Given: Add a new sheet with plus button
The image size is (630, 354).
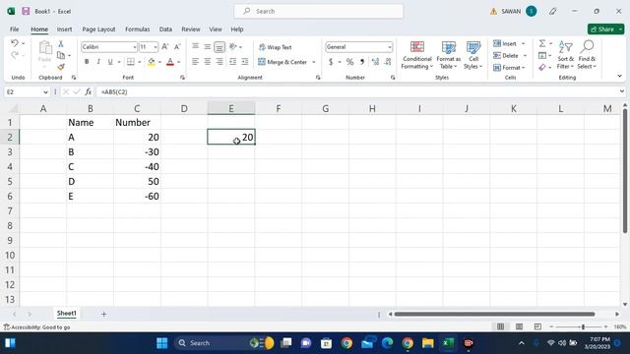Looking at the screenshot, I should pyautogui.click(x=103, y=314).
